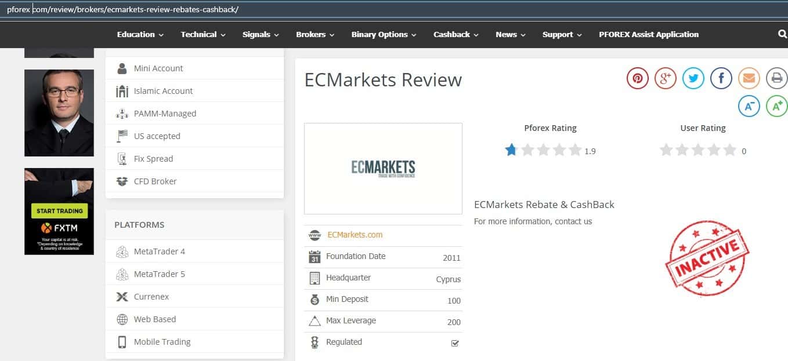Screen dimensions: 788x361
Task: Click the US accepted flag icon
Action: tap(122, 136)
